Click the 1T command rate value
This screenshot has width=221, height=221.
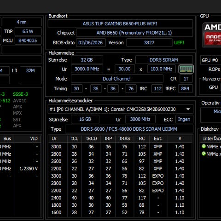[186, 79]
